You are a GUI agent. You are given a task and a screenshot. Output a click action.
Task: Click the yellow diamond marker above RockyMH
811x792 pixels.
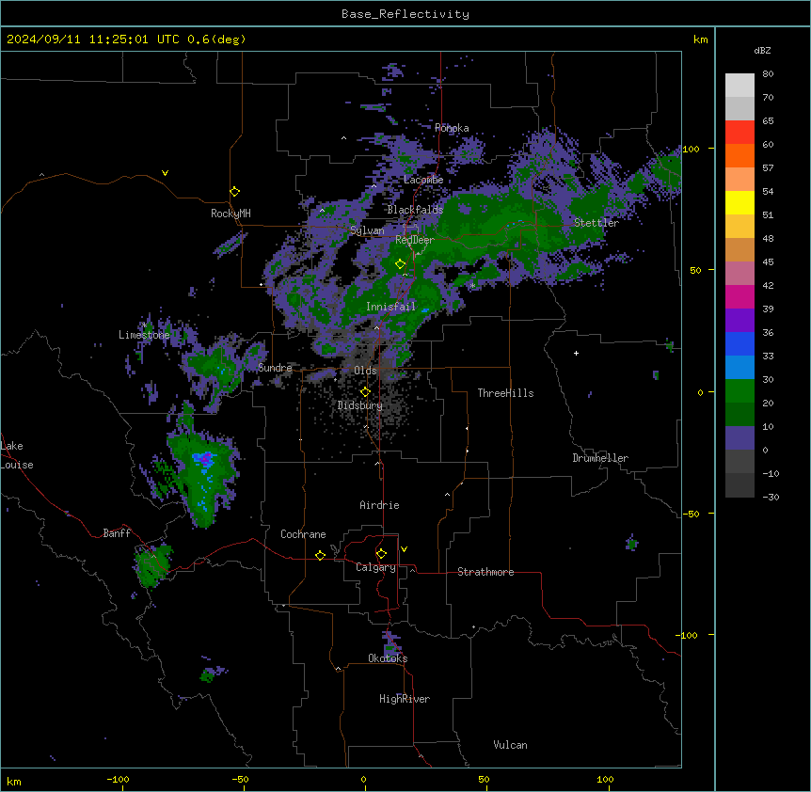pyautogui.click(x=234, y=192)
